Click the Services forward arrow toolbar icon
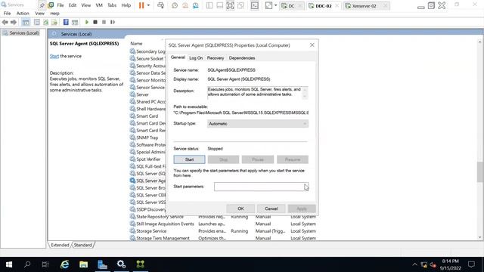484x272 pixels. tap(14, 22)
